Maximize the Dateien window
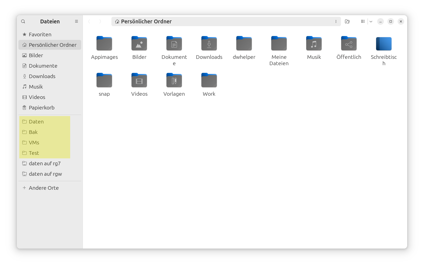 [391, 21]
